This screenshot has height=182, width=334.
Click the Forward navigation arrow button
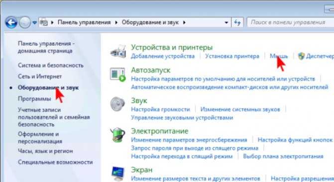pyautogui.click(x=25, y=22)
